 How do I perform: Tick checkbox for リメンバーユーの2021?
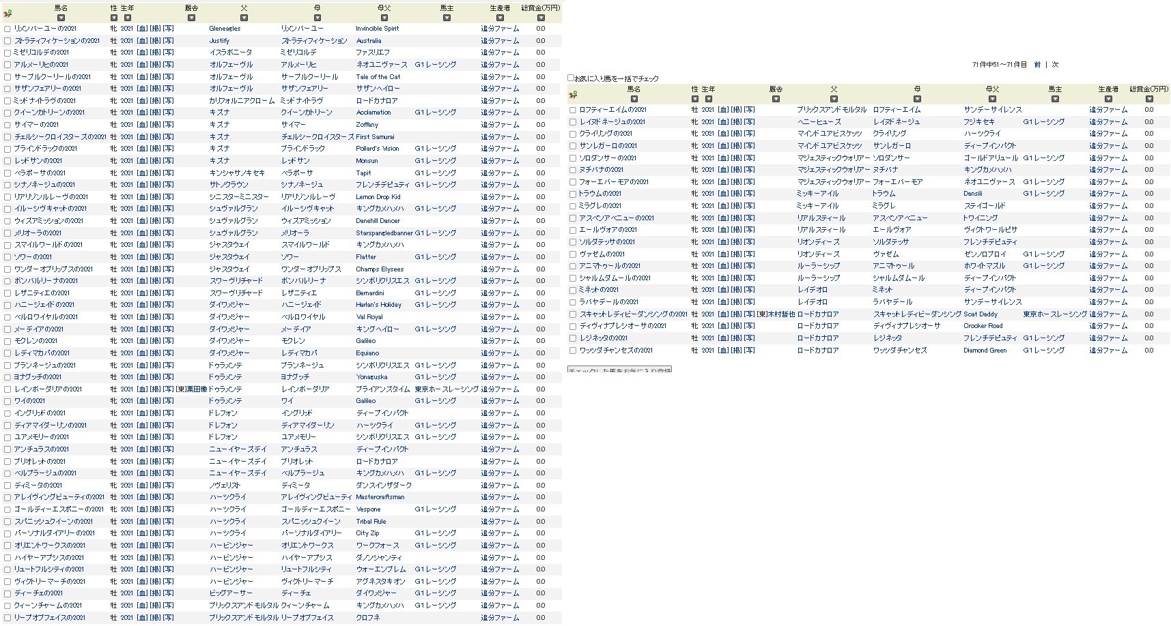pos(8,29)
